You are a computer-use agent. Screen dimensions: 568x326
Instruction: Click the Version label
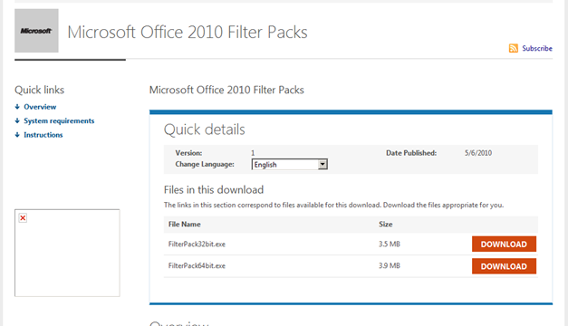[x=188, y=153]
